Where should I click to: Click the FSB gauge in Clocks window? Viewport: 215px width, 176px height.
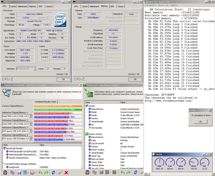[170, 163]
